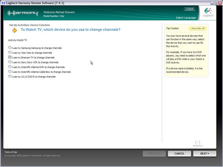The width and height of the screenshot is (223, 167).
Task: Pick LG LG DVD-R radio button
Action: (x=10, y=76)
